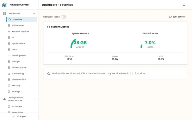This screenshot has height=120, width=192.
Task: Click the data server icon
Action: tap(9, 49)
